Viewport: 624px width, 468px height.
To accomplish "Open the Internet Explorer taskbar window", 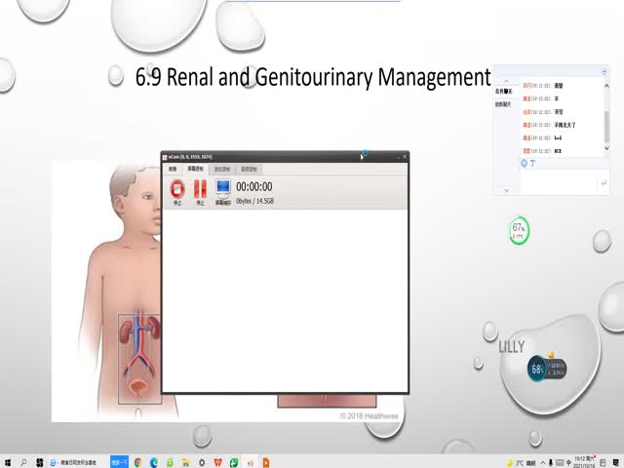I will click(x=73, y=462).
